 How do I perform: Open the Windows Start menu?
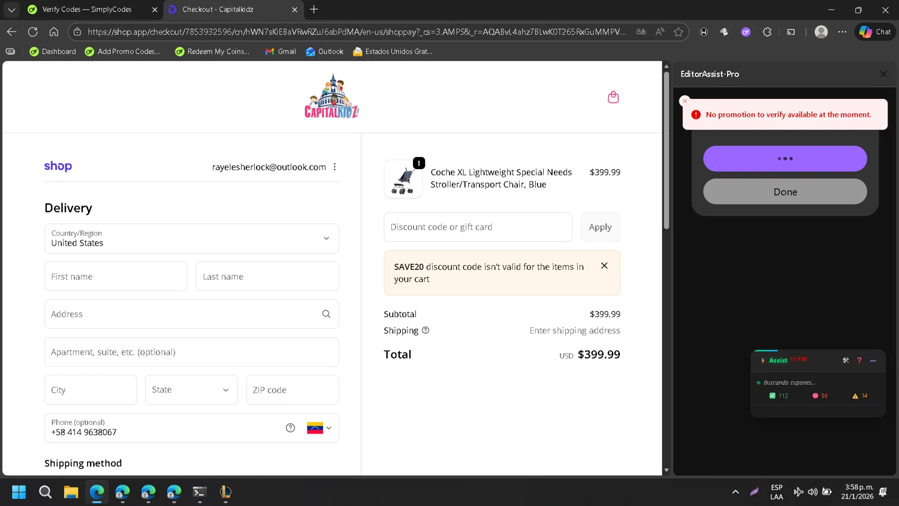click(x=19, y=492)
